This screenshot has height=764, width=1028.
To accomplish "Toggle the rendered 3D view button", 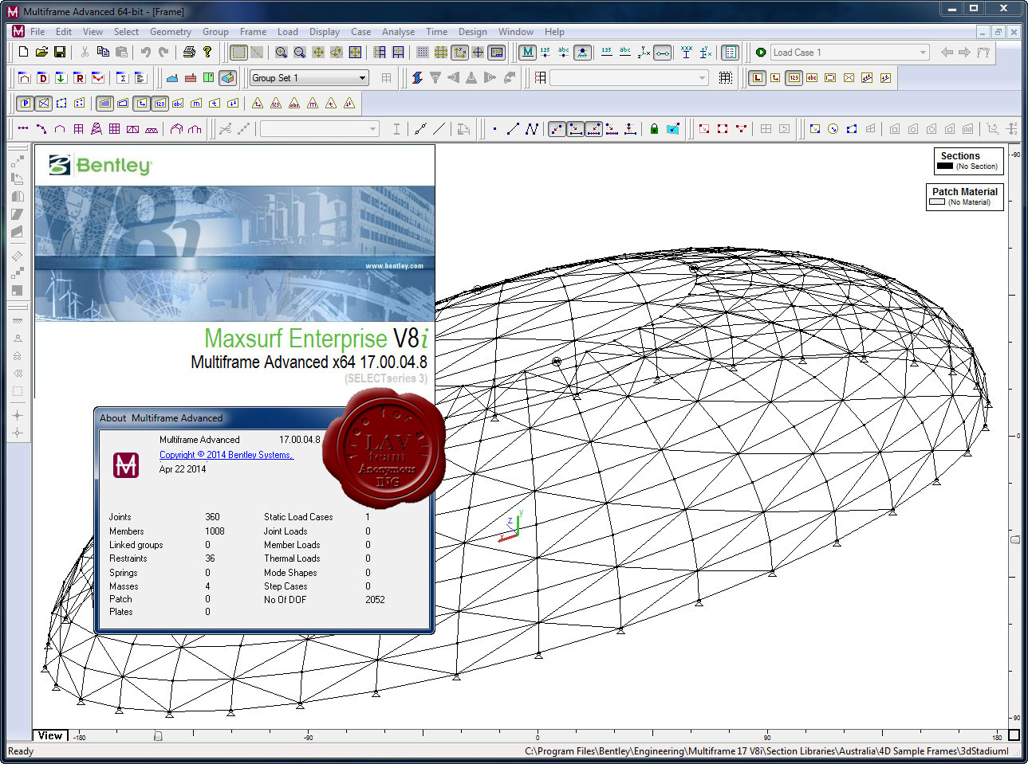I will point(227,77).
